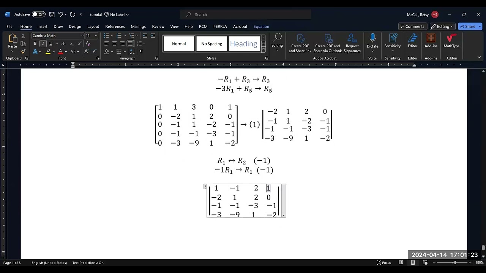
Task: Apply the Heading style
Action: (243, 44)
